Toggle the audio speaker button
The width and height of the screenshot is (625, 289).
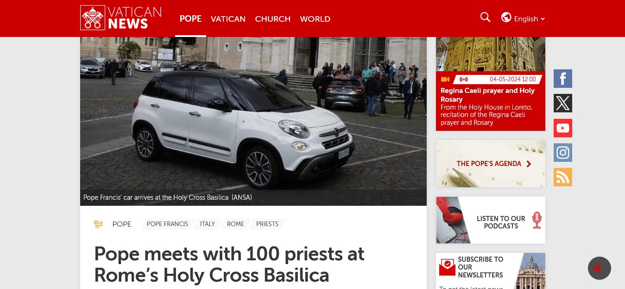[600, 268]
